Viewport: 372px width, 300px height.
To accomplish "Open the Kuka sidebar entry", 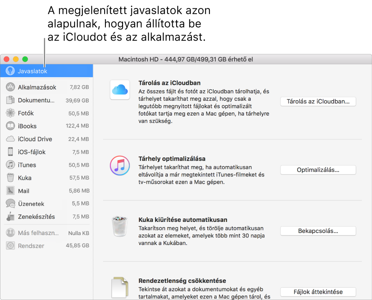I will (x=46, y=178).
